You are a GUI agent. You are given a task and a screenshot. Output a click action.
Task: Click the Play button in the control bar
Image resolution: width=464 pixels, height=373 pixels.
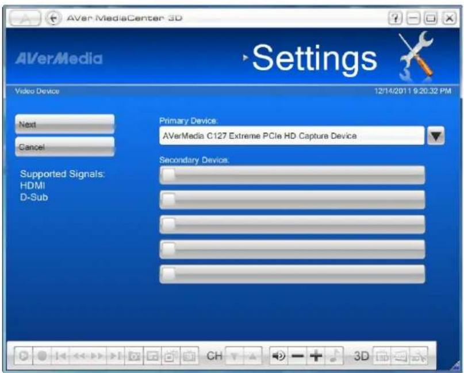point(24,356)
